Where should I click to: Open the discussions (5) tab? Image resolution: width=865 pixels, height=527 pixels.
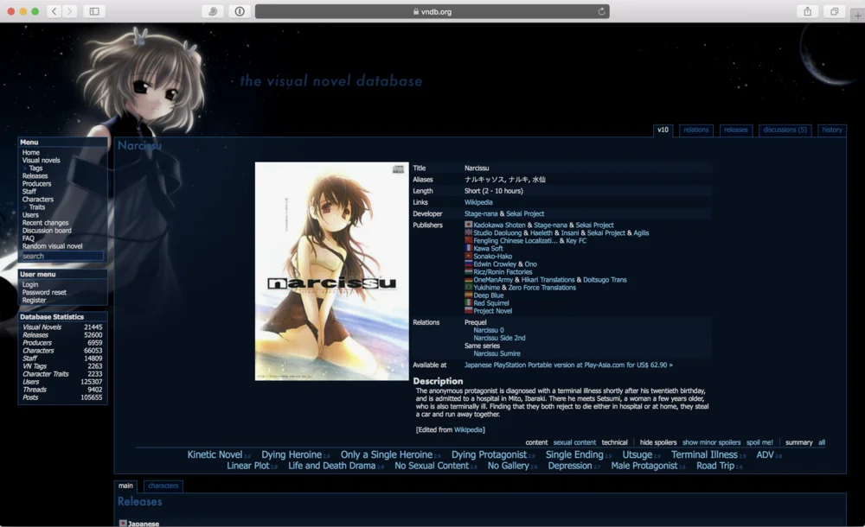[785, 130]
